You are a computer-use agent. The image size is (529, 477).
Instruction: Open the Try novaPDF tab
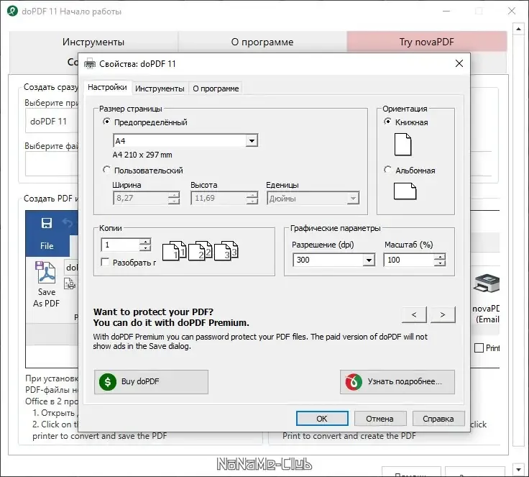[427, 42]
